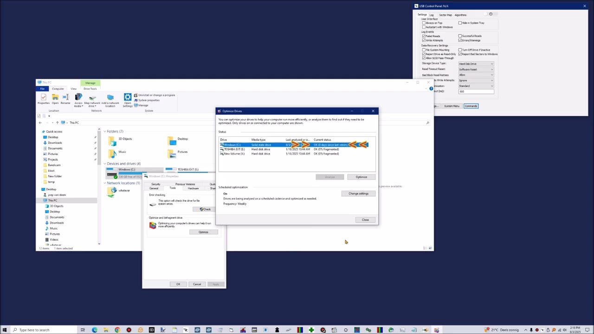Image resolution: width=594 pixels, height=334 pixels.
Task: Open the dropdown set to Ignore
Action: [x=476, y=80]
